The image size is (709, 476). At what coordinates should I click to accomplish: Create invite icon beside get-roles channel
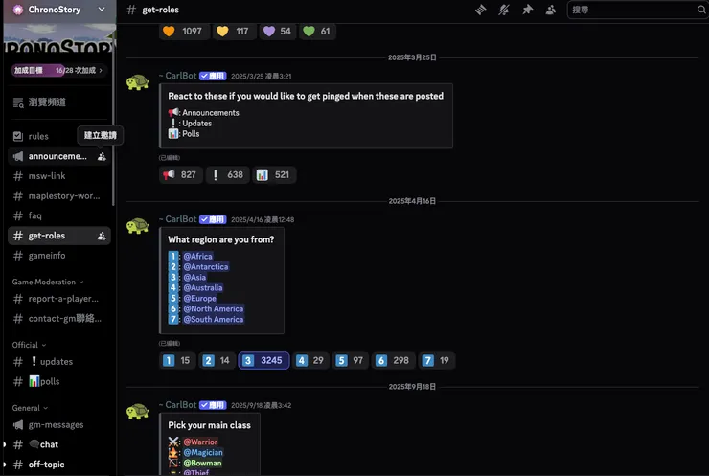[102, 236]
